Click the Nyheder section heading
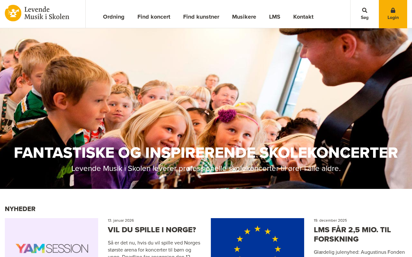 click(20, 209)
